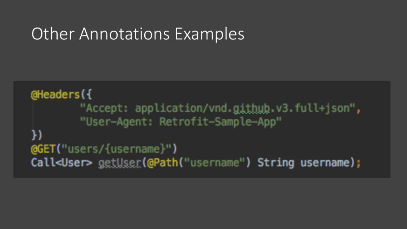Viewport: 407px width, 229px height.
Task: Click the String type keyword
Action: coord(276,163)
